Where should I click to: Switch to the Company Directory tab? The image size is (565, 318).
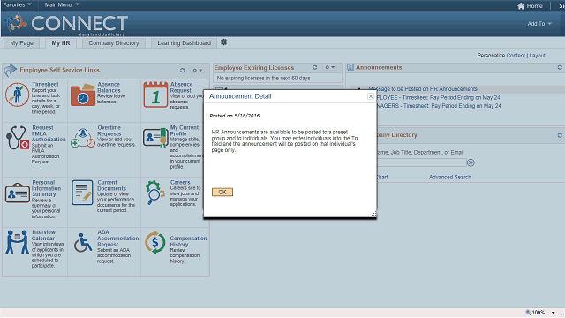pos(114,43)
